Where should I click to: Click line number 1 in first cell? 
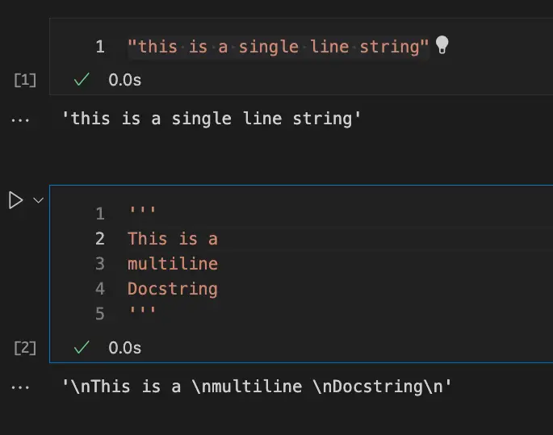[100, 46]
